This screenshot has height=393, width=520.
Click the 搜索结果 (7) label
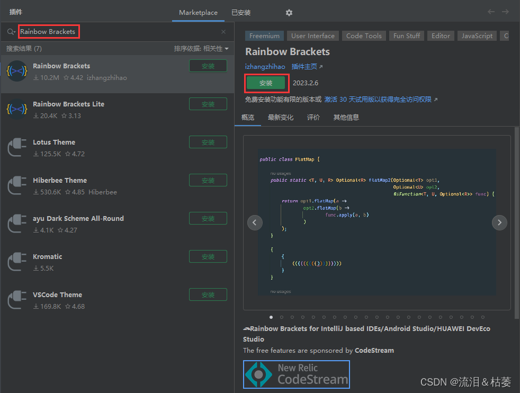24,49
